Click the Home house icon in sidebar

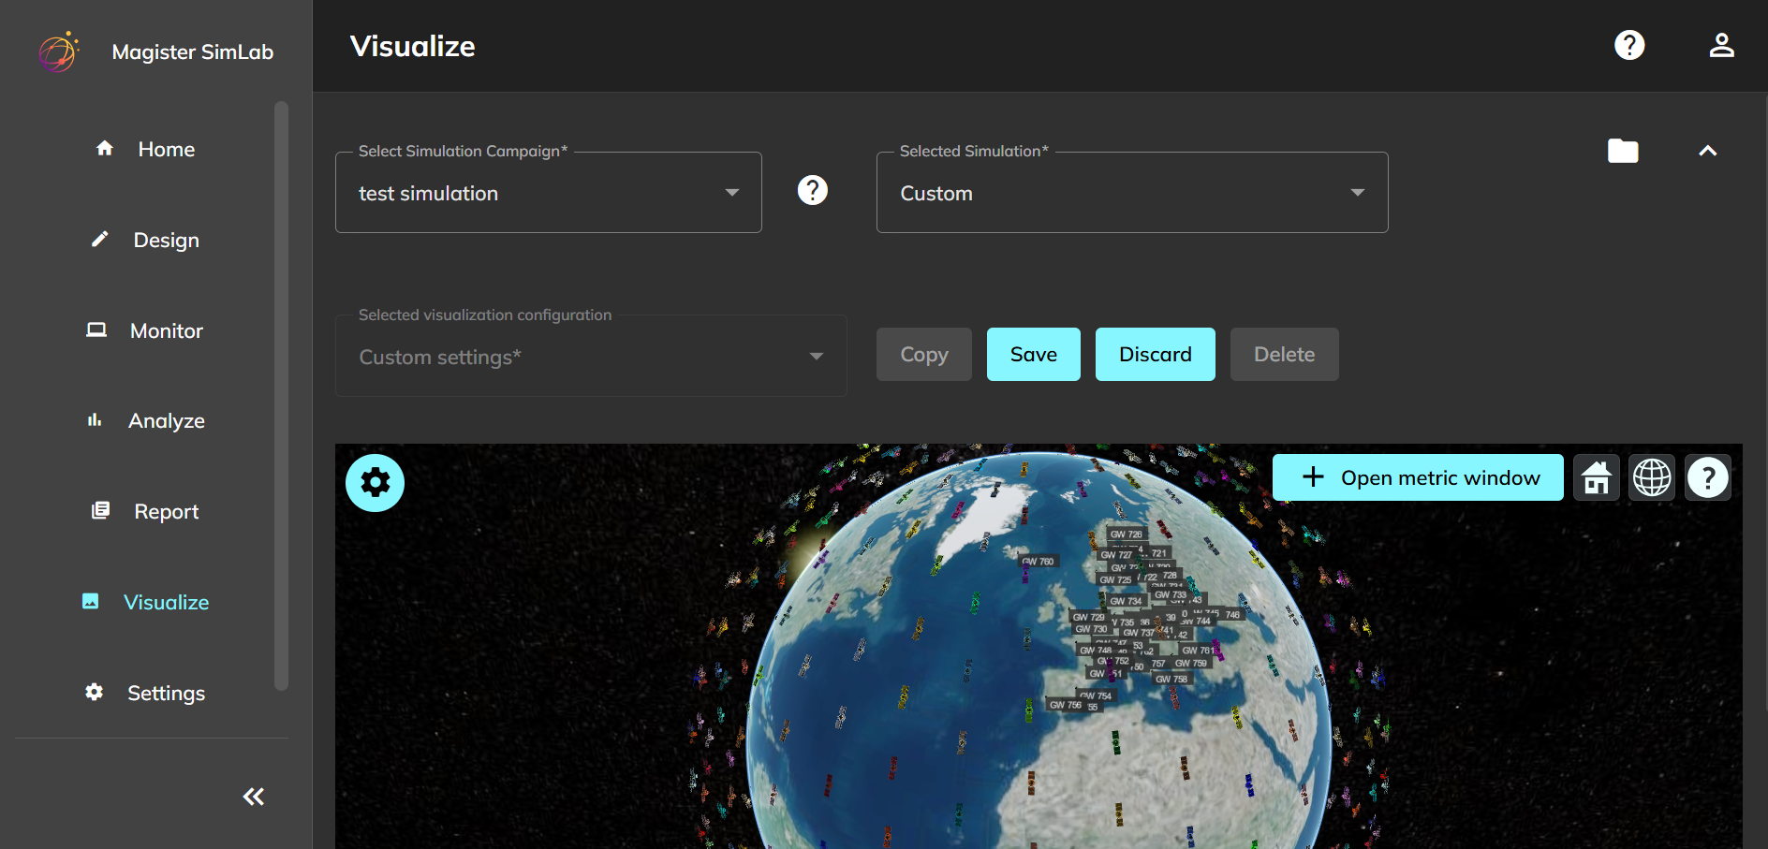click(x=105, y=148)
